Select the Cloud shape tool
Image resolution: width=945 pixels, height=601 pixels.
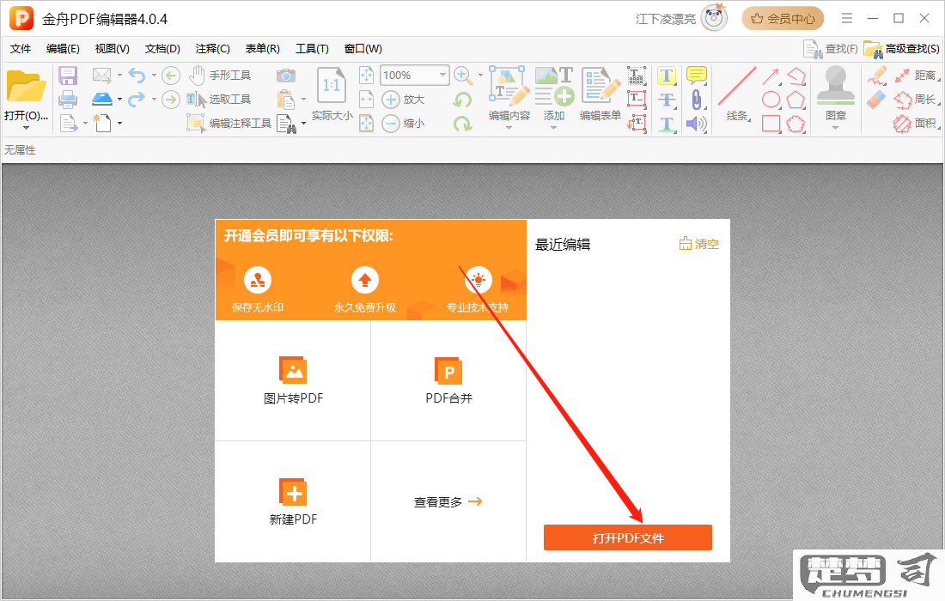click(x=796, y=124)
